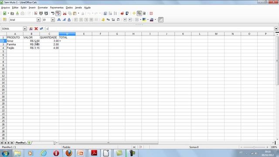Screen dimensions: 279x157
Task: Open a file with the folder icon
Action: [x=12, y=14]
